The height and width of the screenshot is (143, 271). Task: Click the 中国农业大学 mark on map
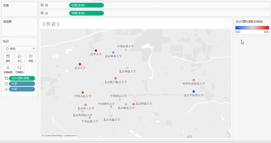click(126, 50)
